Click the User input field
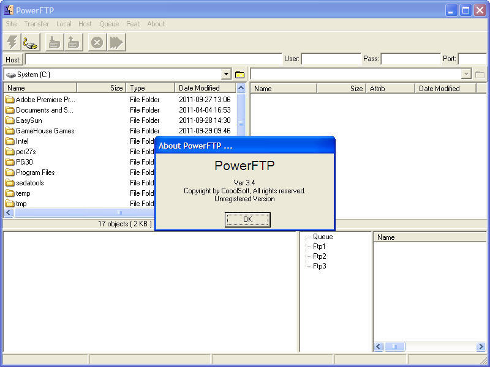The width and height of the screenshot is (490, 367). pyautogui.click(x=331, y=59)
